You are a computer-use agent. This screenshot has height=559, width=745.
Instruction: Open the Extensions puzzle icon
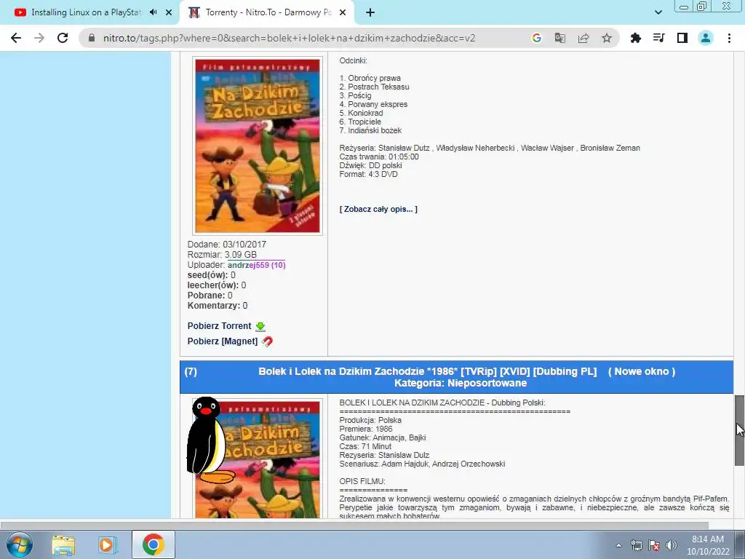pos(635,38)
